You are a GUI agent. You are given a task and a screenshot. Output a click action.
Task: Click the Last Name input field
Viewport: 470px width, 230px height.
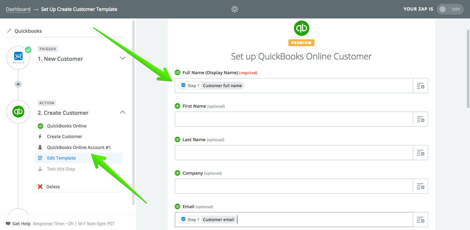tap(294, 153)
